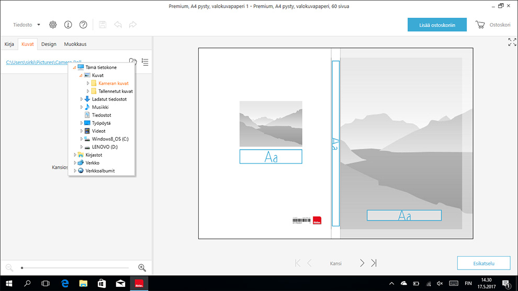Select Tiedostot in folder tree
The image size is (518, 291).
[x=102, y=115]
